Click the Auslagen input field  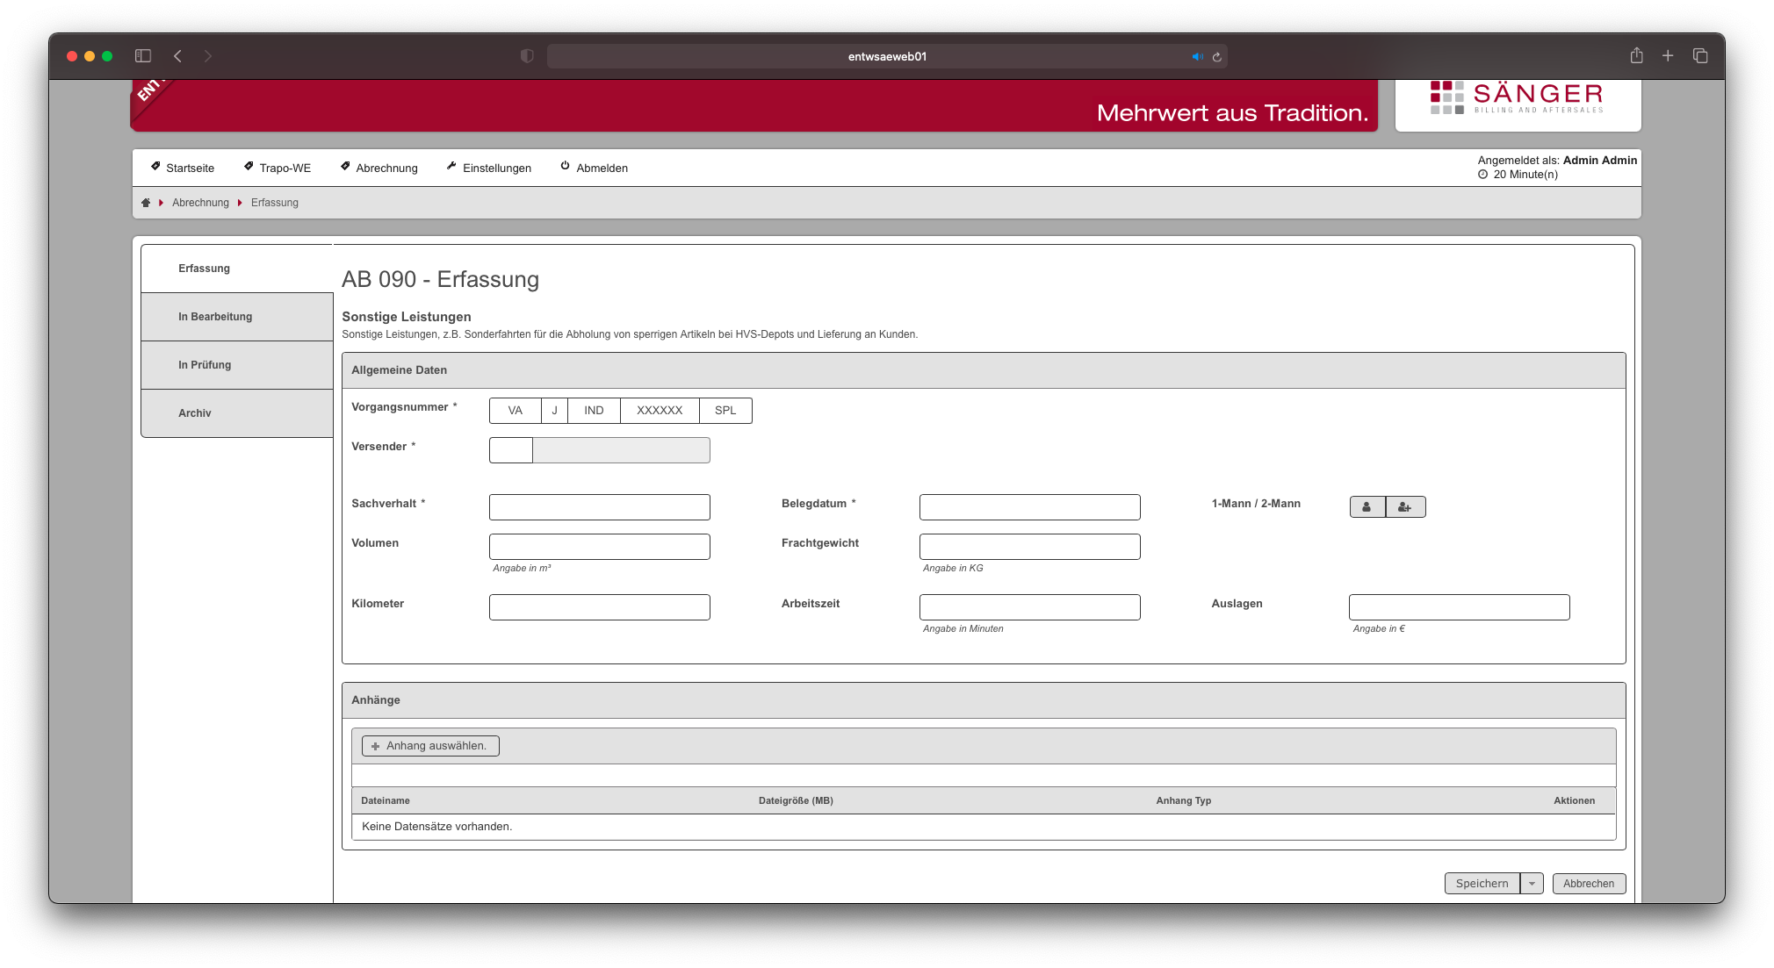click(1460, 607)
